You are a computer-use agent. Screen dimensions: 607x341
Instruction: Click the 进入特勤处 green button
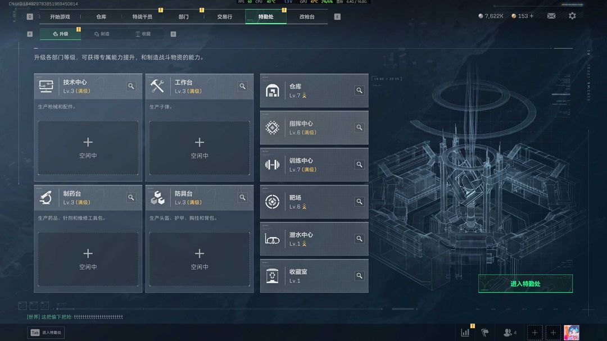click(526, 284)
